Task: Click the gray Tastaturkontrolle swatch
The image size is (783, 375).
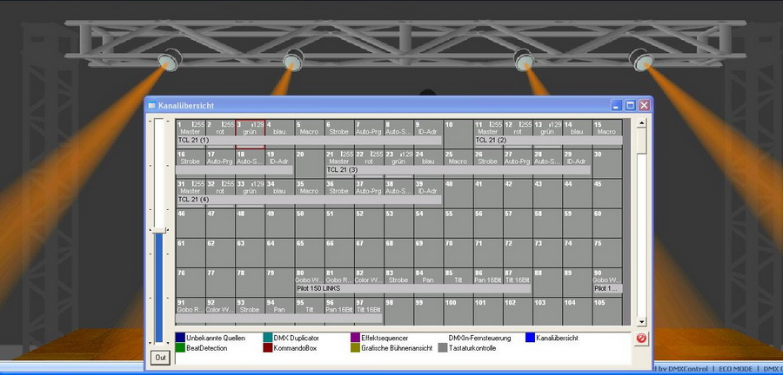Action: tap(443, 348)
